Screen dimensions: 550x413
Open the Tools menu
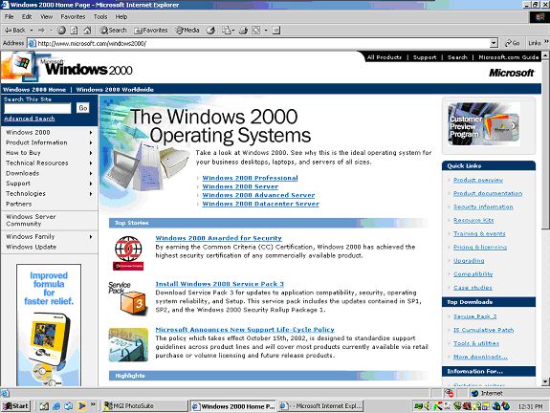click(x=100, y=16)
